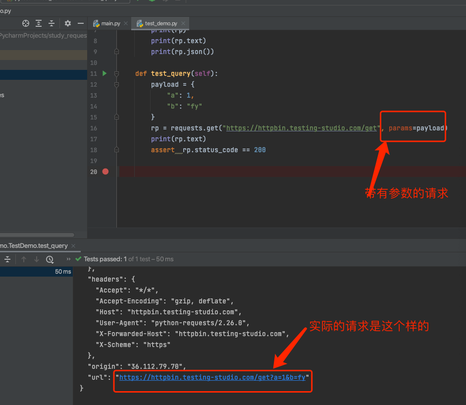This screenshot has width=466, height=405.
Task: Click the "Accept" header output line
Action: (127, 290)
